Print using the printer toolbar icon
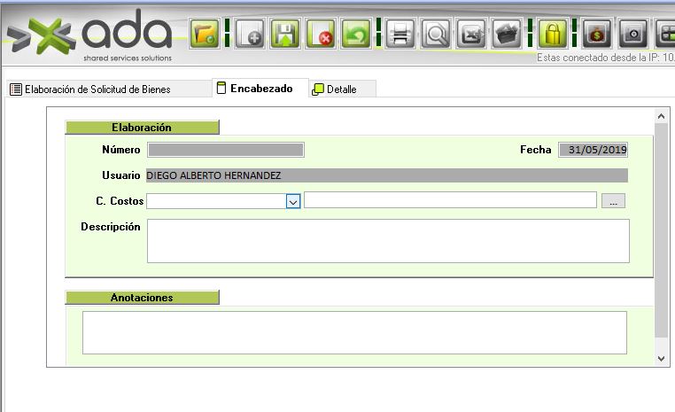The image size is (675, 412). click(400, 35)
